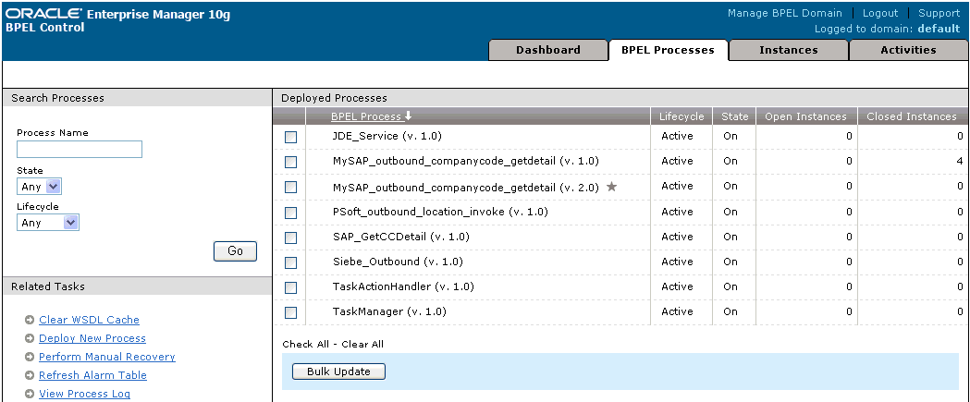The image size is (970, 402).
Task: Click the arrow icon beside Perform Manual Recovery
Action: [x=29, y=357]
